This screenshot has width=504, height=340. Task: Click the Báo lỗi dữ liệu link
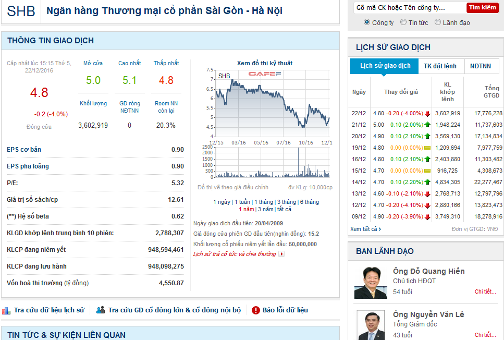pos(285,310)
